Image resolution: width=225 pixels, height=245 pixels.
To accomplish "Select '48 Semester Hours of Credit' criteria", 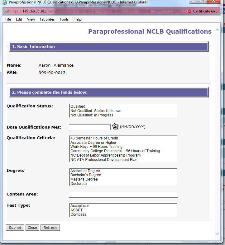I will click(x=94, y=138).
